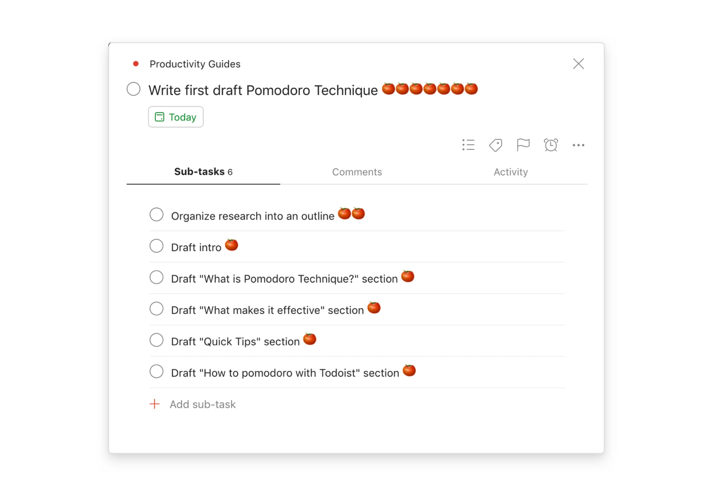Image resolution: width=712 pixels, height=496 pixels.
Task: Check off 'What makes it effective' sub-task
Action: [x=156, y=309]
